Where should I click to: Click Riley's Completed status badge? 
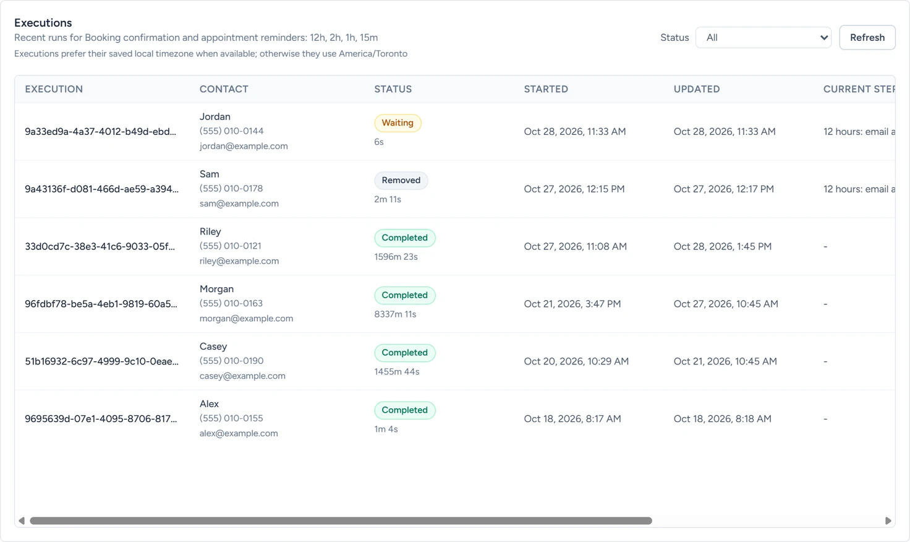(405, 238)
